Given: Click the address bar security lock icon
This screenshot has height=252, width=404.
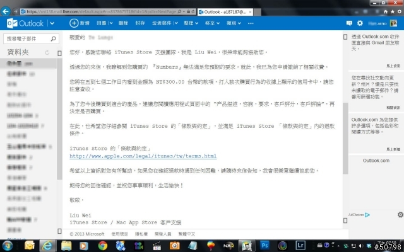Looking at the screenshot, I should pyautogui.click(x=188, y=11).
